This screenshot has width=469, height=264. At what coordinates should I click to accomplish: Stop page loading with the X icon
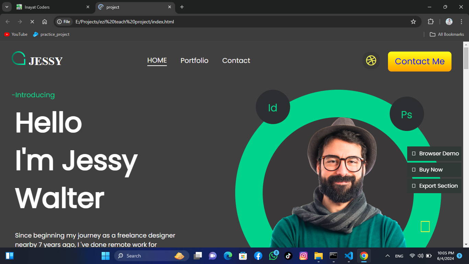32,22
